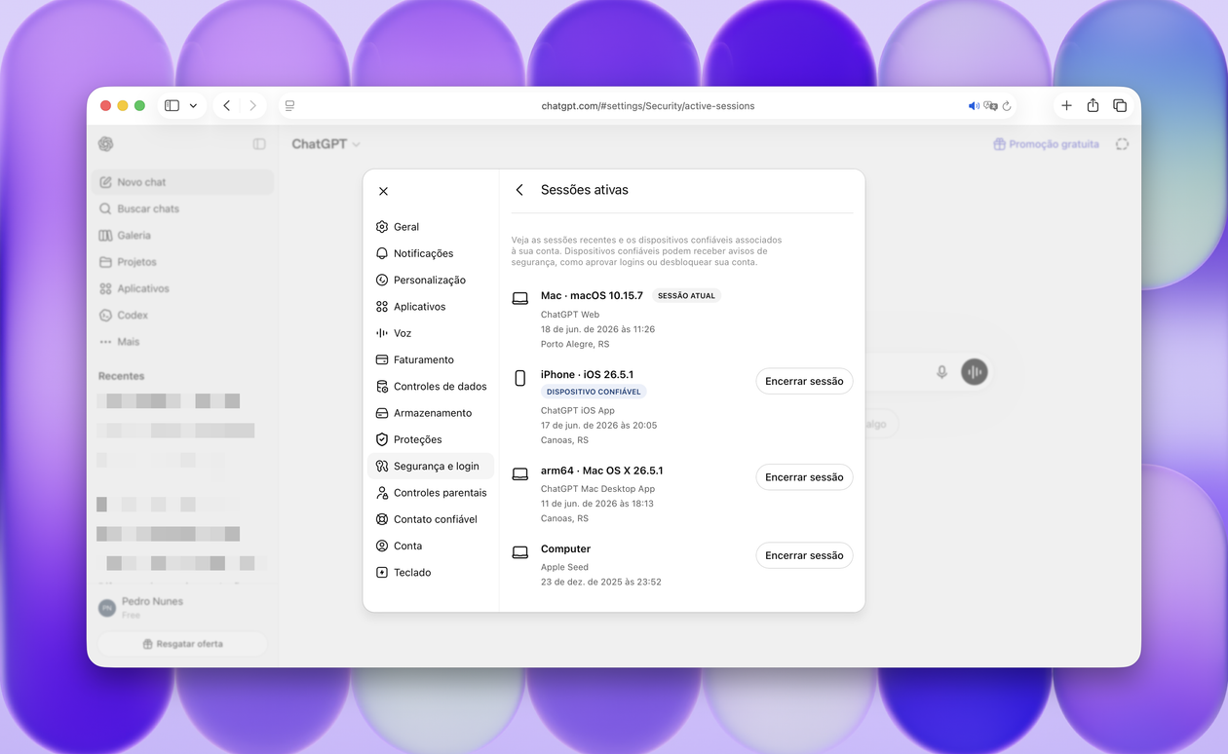Open Projetos in the sidebar
Image resolution: width=1228 pixels, height=754 pixels.
coord(183,262)
